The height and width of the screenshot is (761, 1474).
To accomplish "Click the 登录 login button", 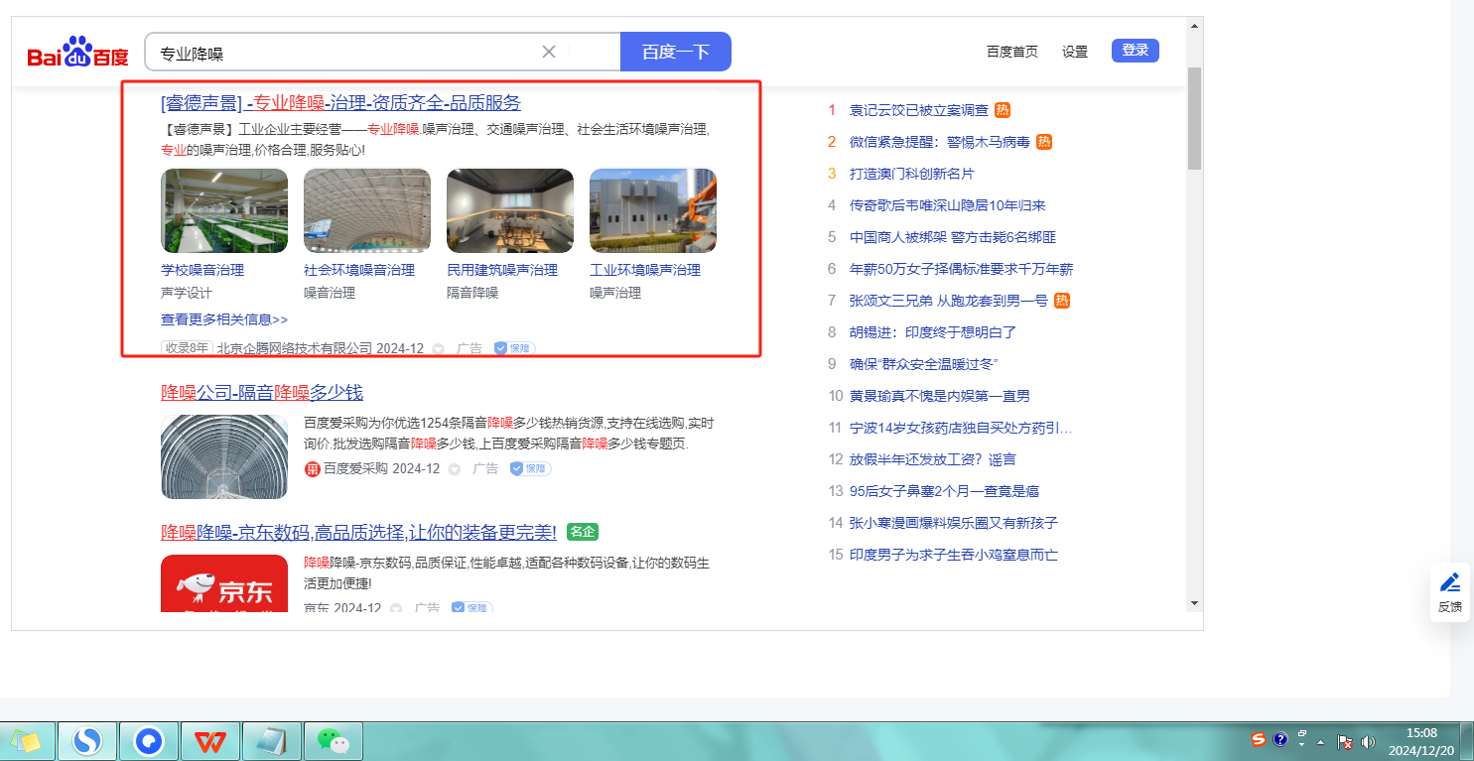I will (1135, 51).
